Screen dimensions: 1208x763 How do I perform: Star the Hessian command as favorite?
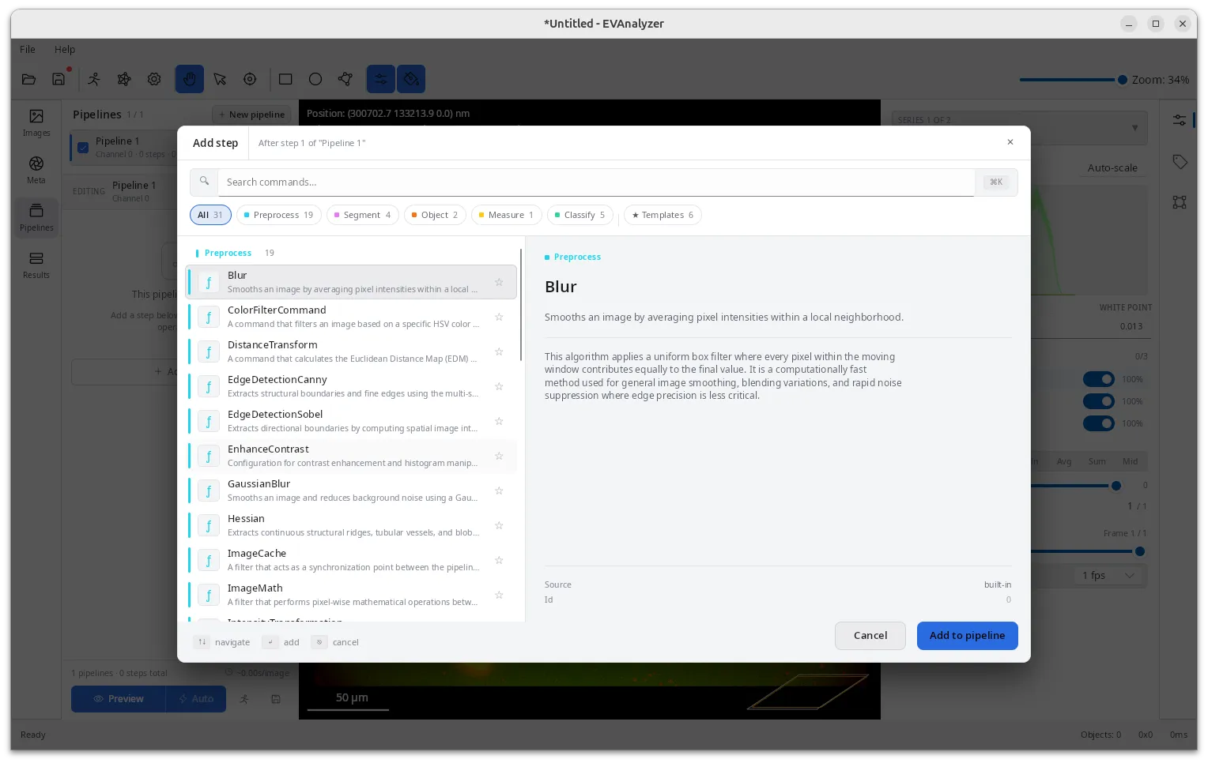point(499,525)
